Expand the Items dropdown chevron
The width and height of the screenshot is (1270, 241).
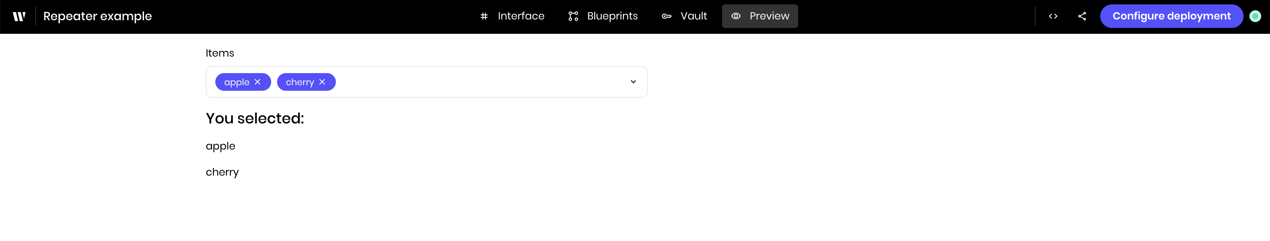tap(633, 82)
